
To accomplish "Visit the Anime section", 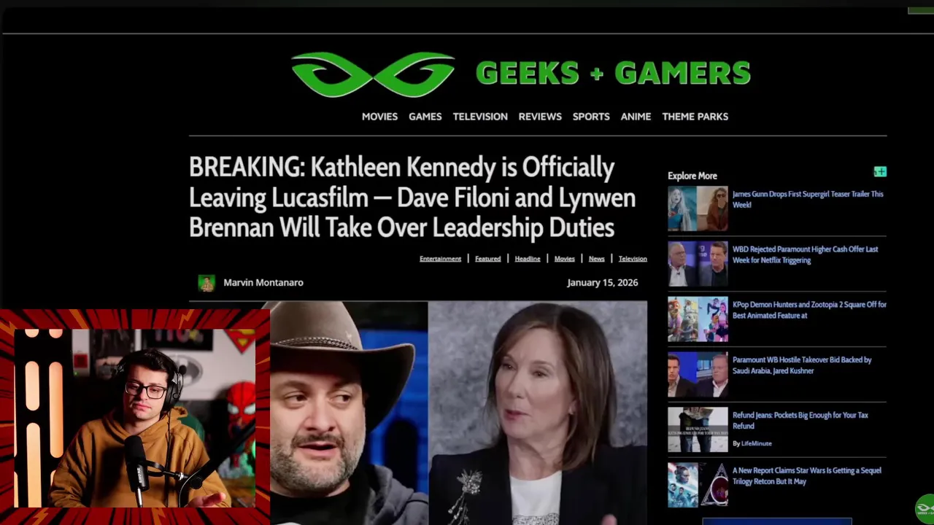I will [636, 117].
